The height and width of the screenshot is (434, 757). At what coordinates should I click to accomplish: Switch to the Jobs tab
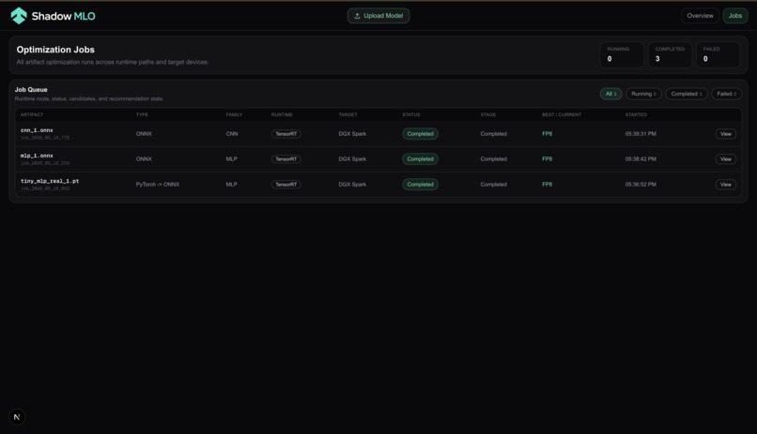click(x=735, y=16)
